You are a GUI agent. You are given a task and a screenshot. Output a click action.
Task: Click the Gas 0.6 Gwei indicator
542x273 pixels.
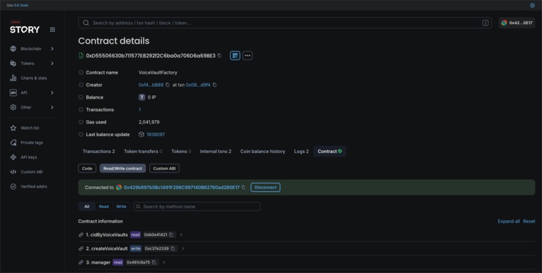pyautogui.click(x=17, y=5)
